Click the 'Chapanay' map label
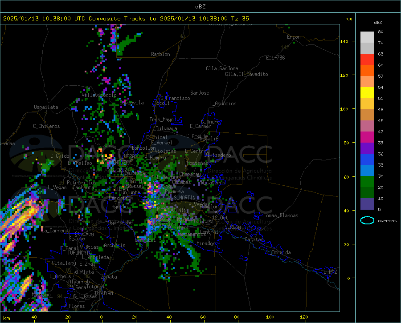The height and width of the screenshot is (323, 401). [190, 174]
